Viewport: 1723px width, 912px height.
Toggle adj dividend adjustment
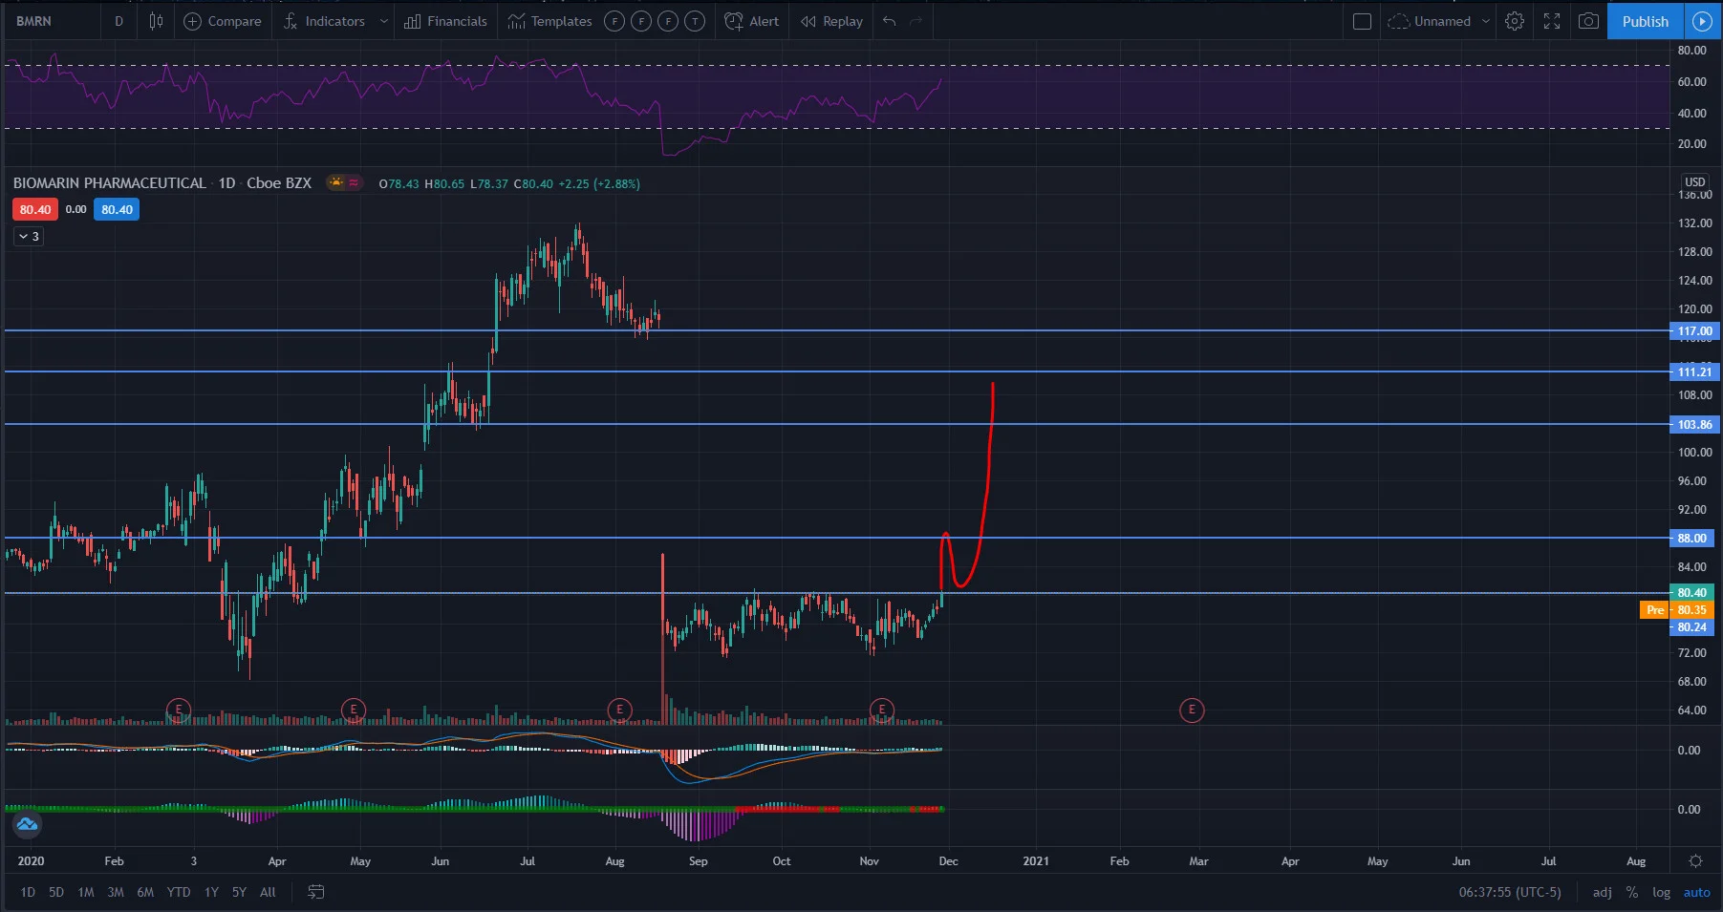pyautogui.click(x=1603, y=892)
